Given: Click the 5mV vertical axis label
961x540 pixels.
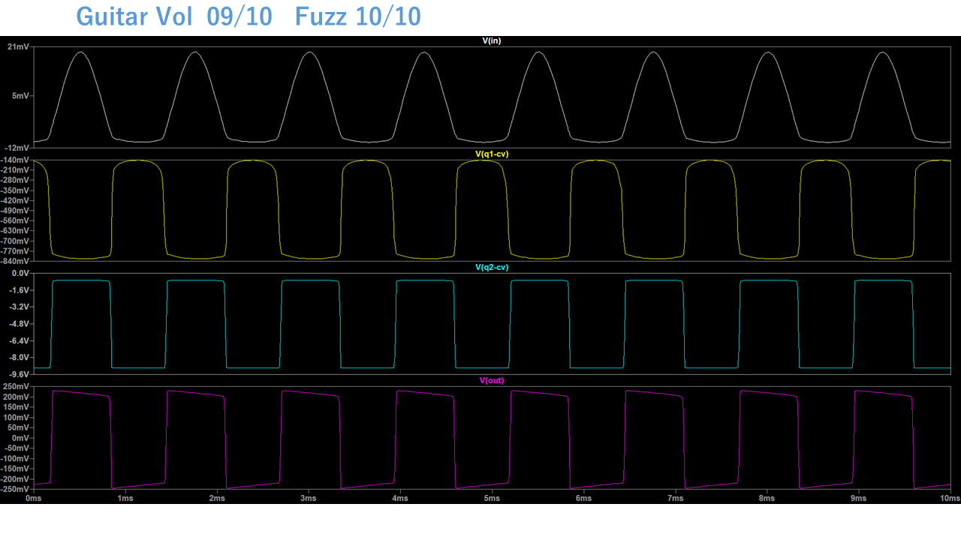Looking at the screenshot, I should [x=20, y=96].
